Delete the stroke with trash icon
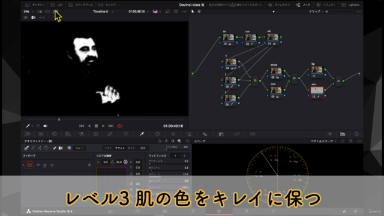This screenshot has width=384, height=216. pos(89,165)
